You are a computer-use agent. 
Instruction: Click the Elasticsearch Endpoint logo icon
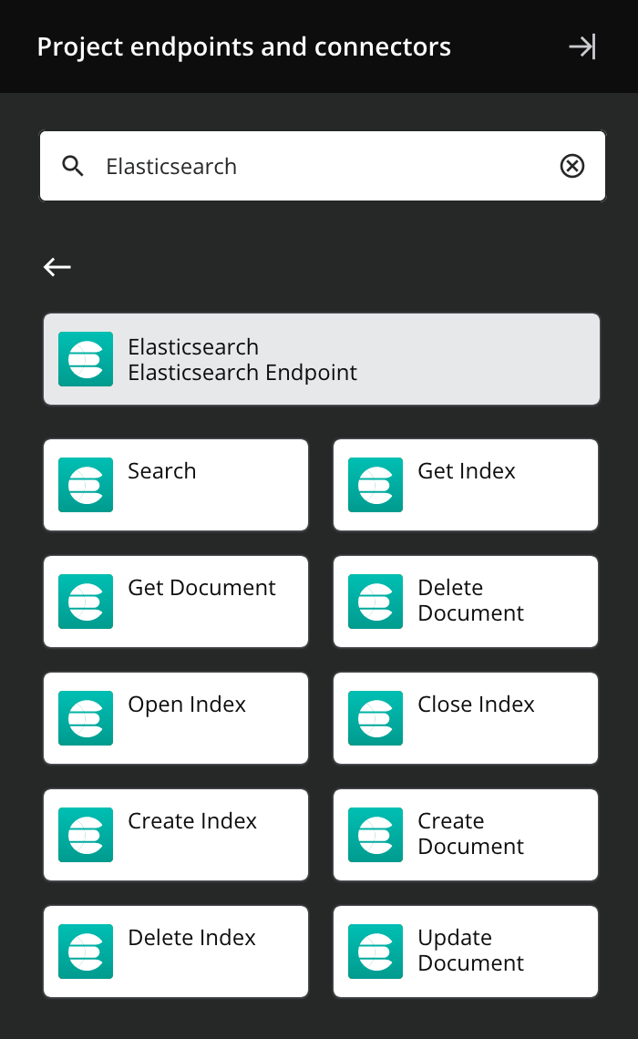[86, 359]
